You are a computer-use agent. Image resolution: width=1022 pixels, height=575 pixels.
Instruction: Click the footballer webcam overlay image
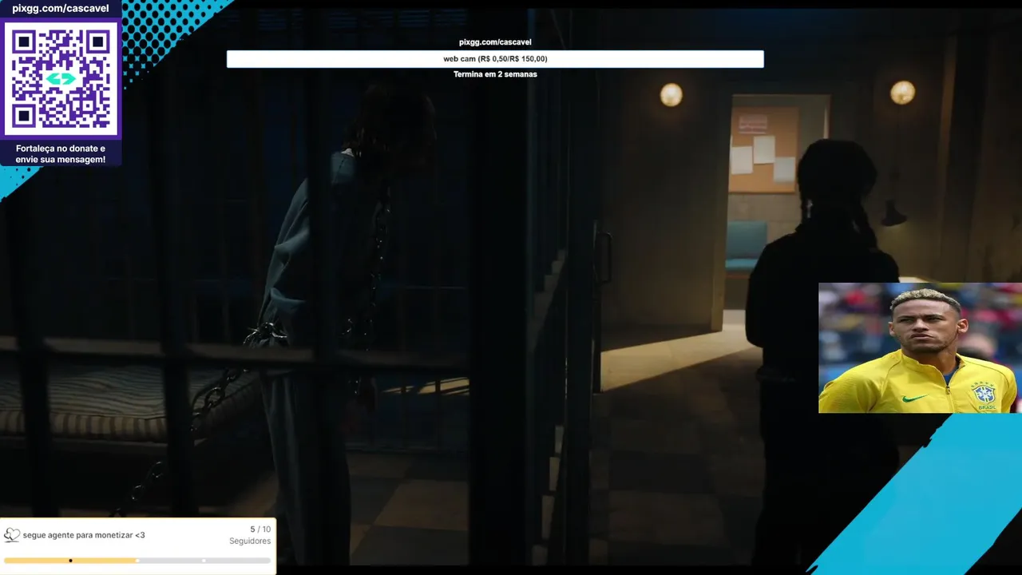pos(920,347)
